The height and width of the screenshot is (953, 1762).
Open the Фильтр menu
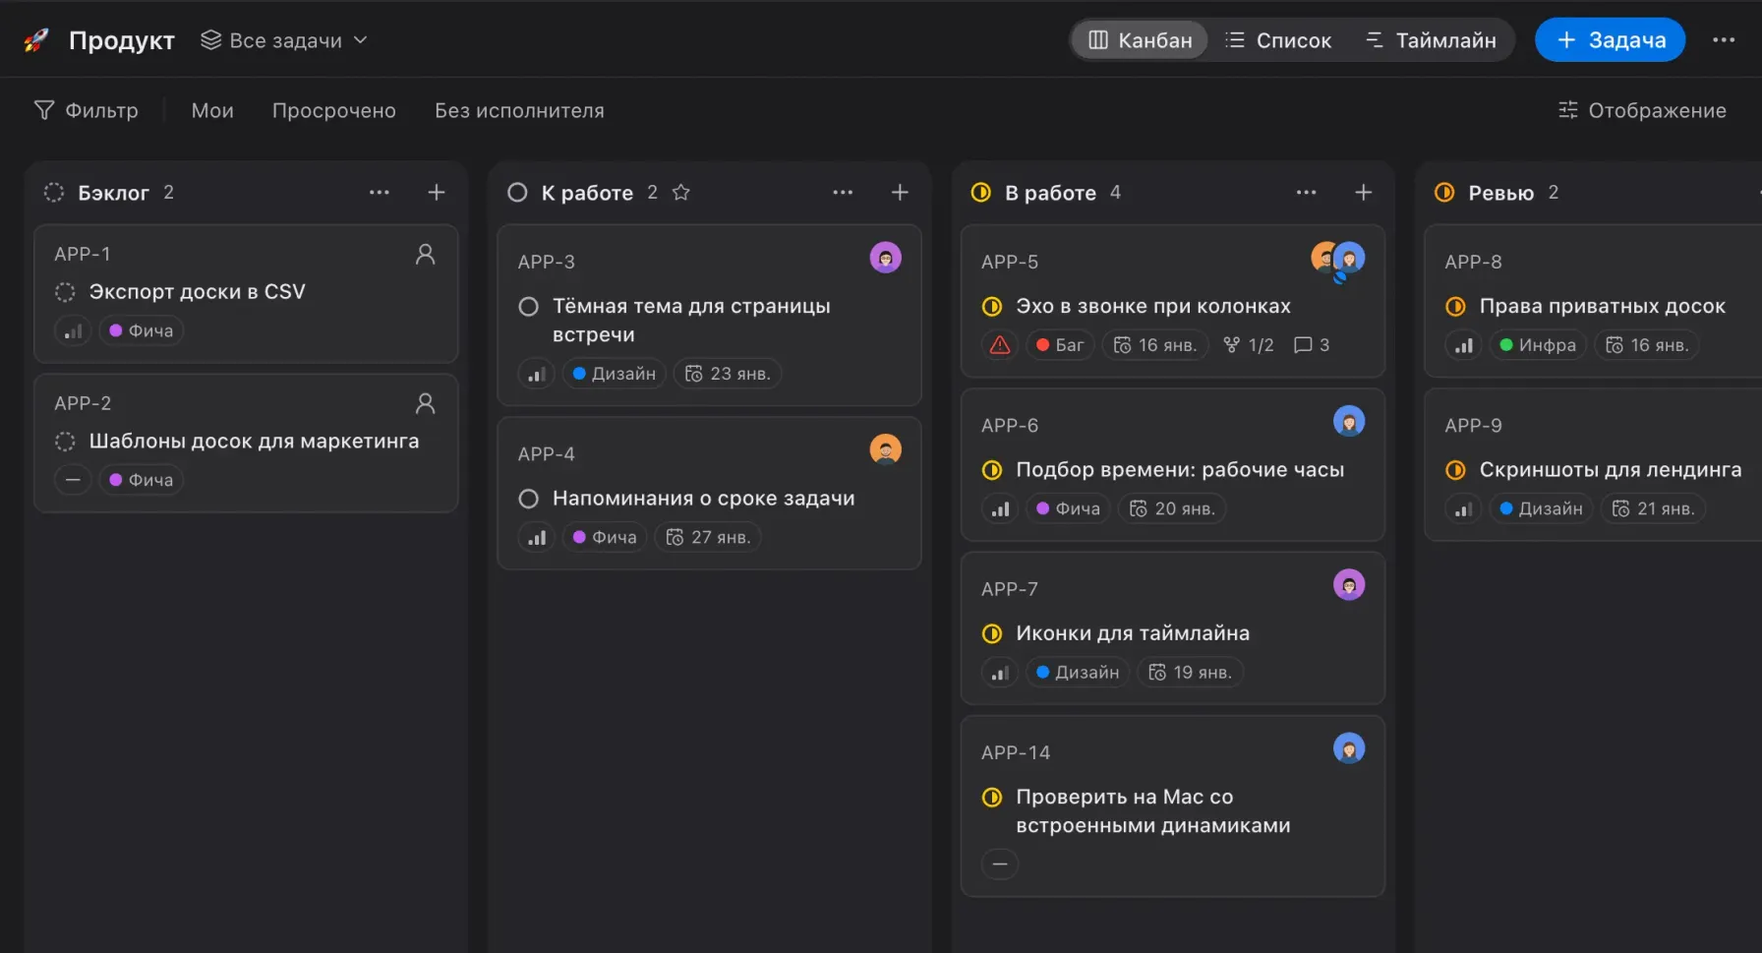87,110
